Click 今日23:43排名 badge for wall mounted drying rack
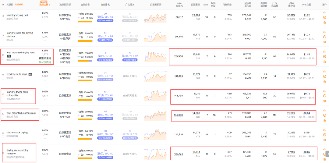 pos(105,60)
